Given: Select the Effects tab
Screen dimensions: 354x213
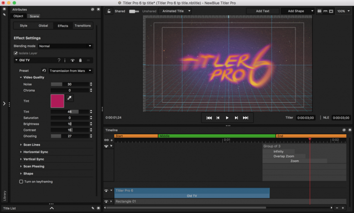Looking at the screenshot, I should (63, 26).
